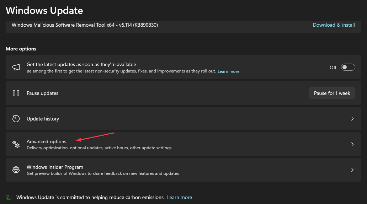The image size is (367, 204).
Task: Expand Windows Insider Program chevron arrow
Action: (x=352, y=170)
